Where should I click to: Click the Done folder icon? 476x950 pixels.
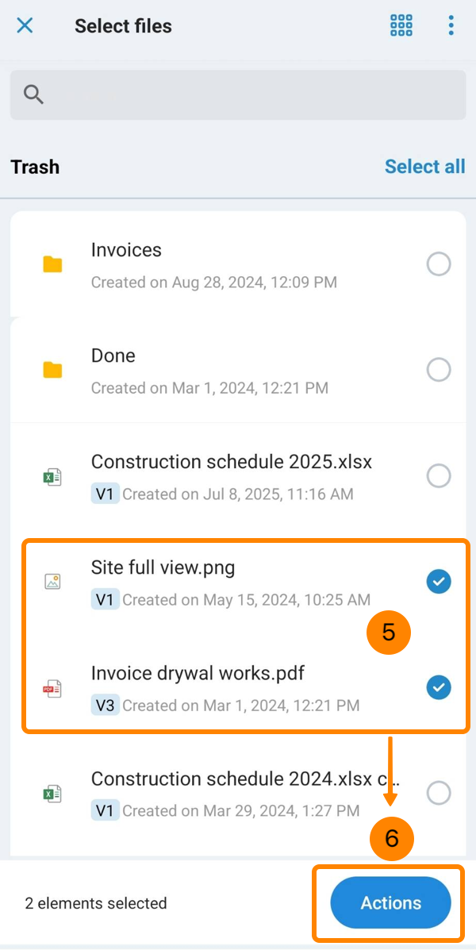52,370
